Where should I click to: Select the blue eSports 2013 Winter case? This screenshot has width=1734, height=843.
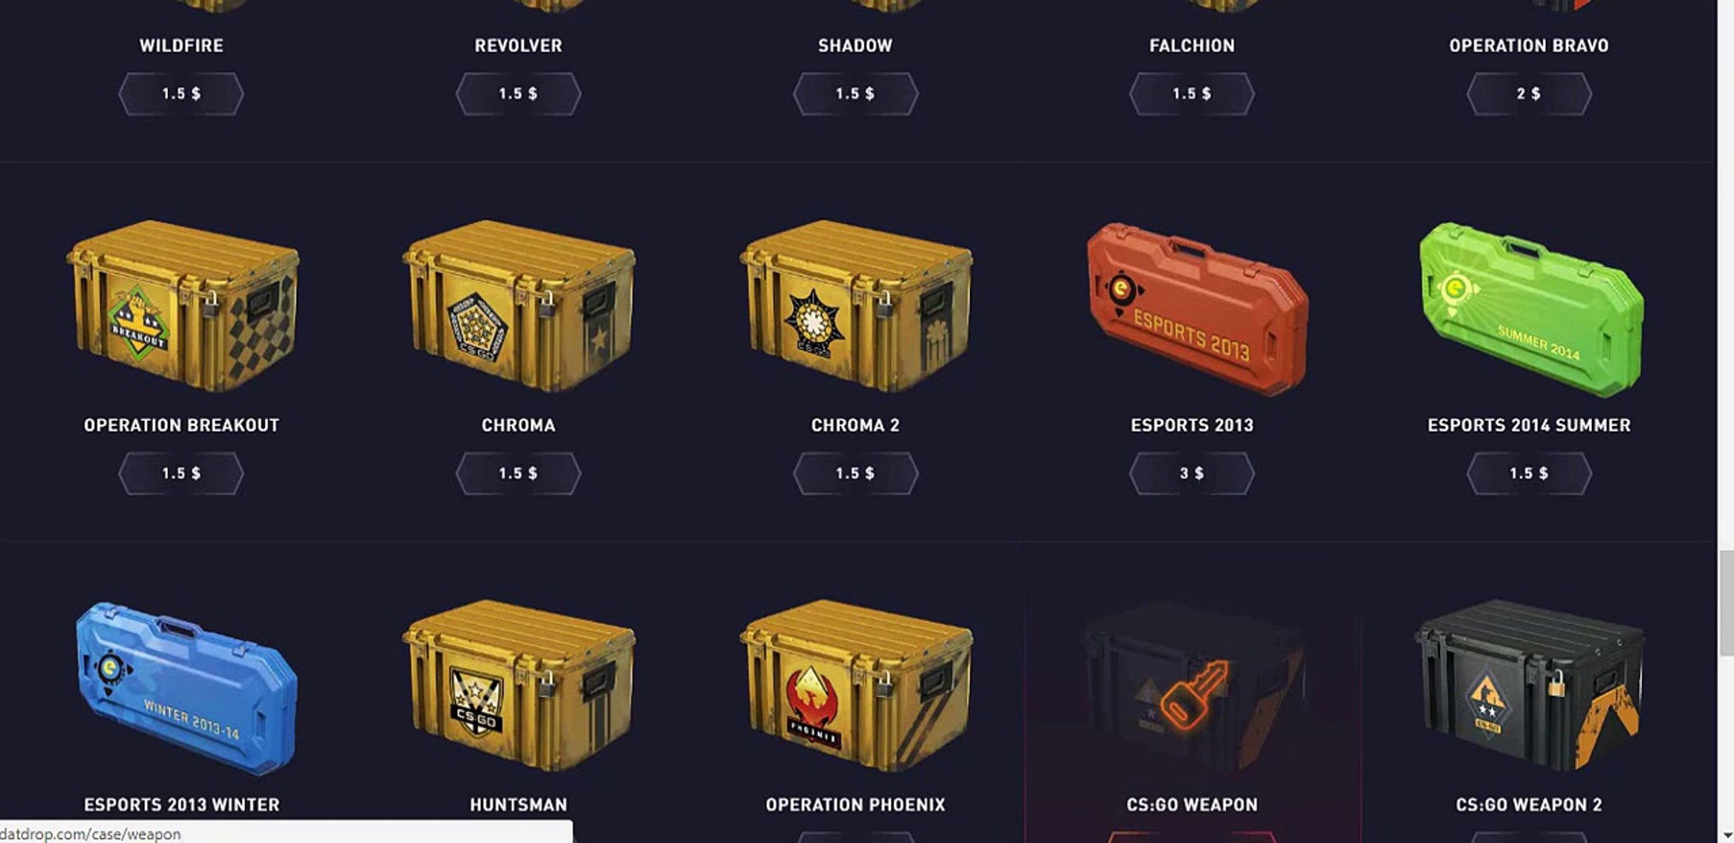tap(186, 687)
